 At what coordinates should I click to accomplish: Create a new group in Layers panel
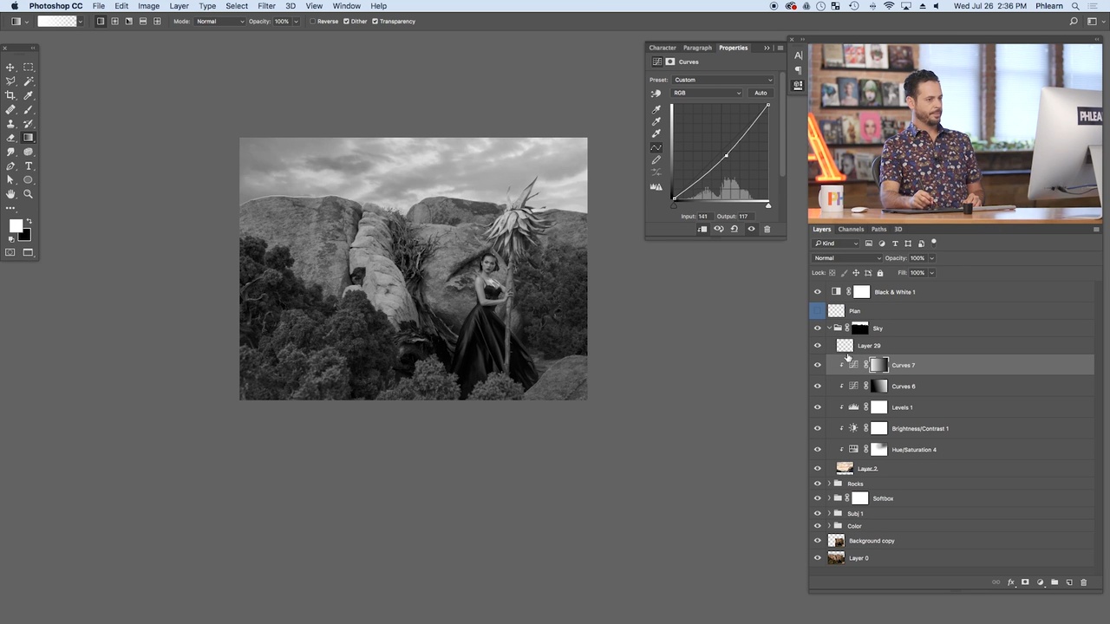click(1054, 582)
